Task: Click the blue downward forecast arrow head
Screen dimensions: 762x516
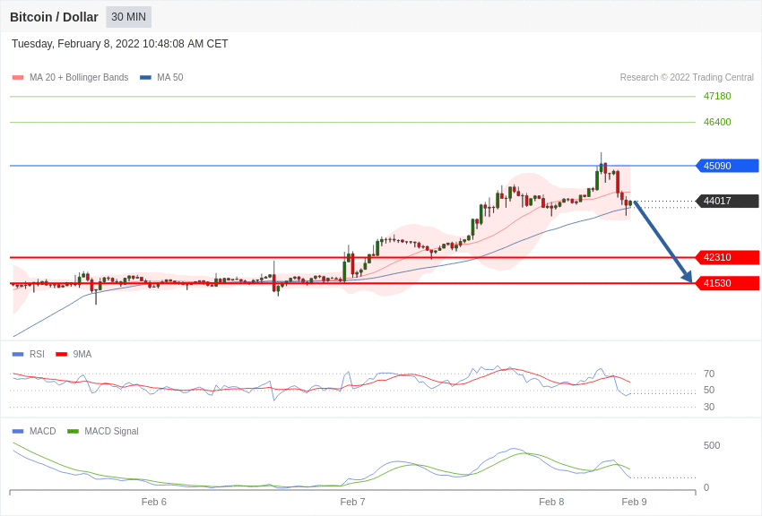Action: [688, 277]
